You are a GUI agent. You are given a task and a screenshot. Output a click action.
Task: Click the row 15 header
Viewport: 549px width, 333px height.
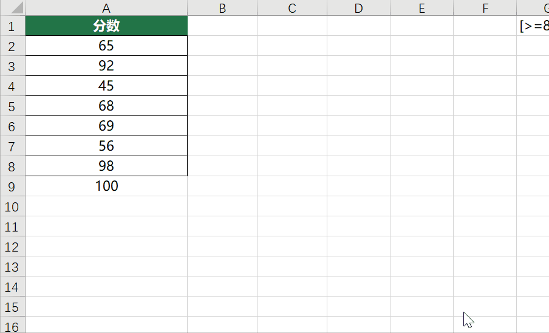13,306
